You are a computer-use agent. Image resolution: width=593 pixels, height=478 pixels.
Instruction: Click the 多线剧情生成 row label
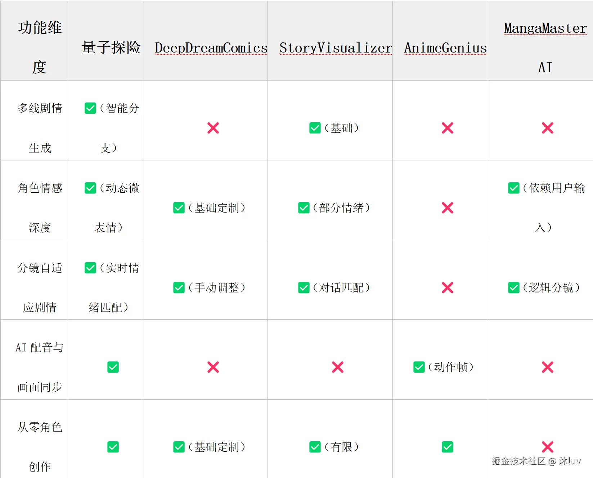40,128
